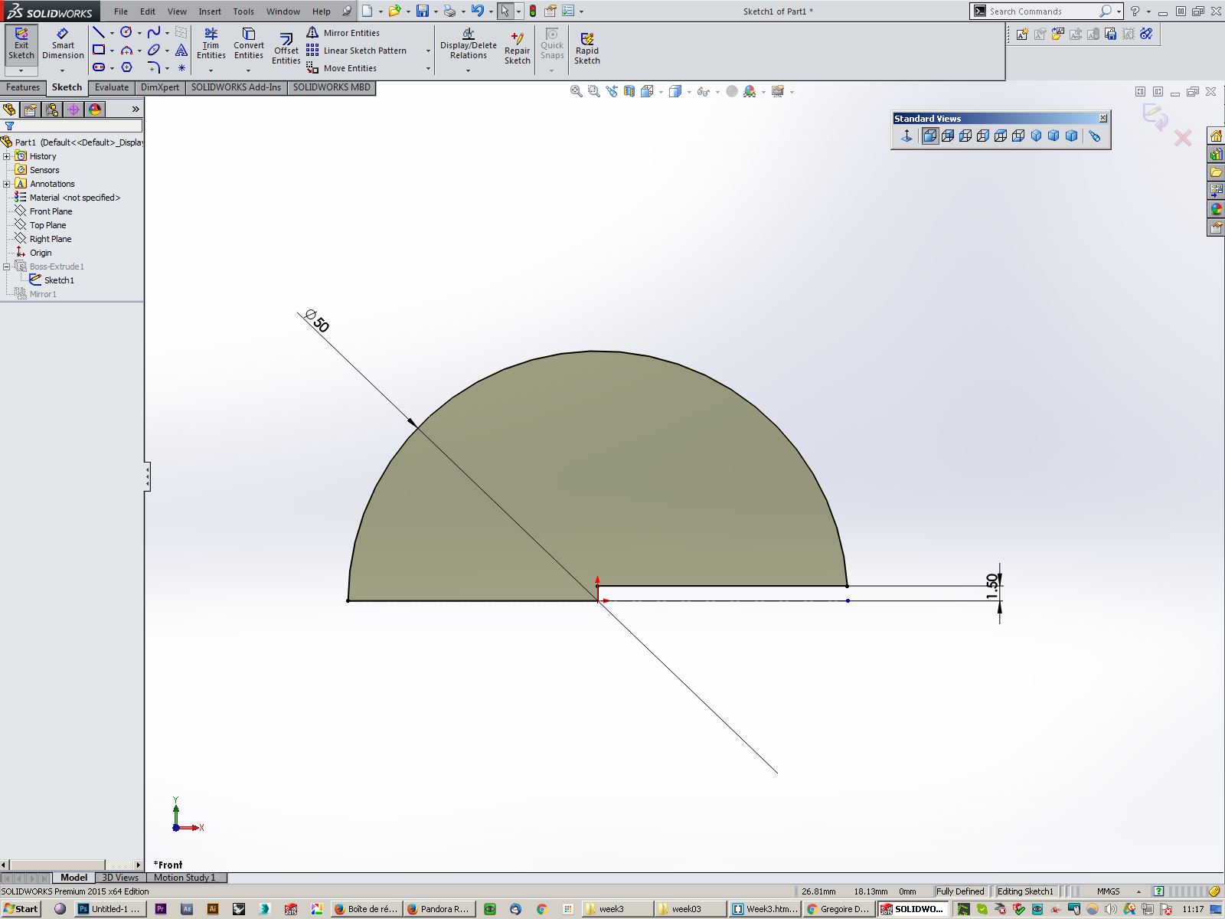Select the Circle sketch tool

click(x=126, y=32)
